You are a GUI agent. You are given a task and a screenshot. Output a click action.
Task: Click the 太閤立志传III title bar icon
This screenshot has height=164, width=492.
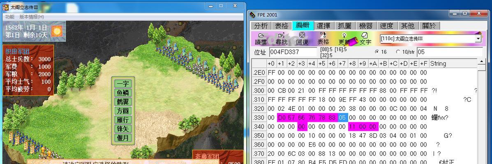coord(6,7)
